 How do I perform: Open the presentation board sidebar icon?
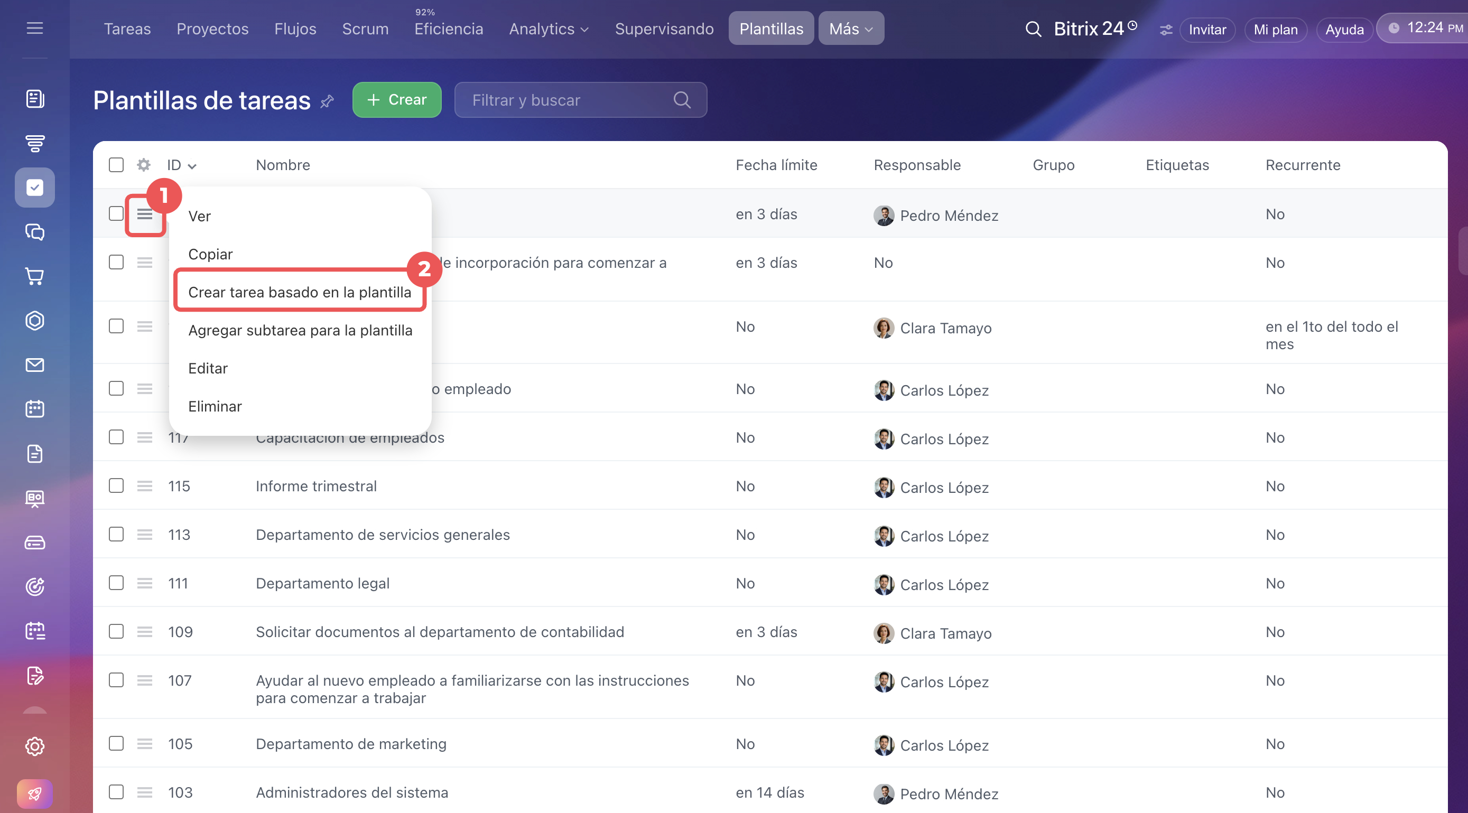pyautogui.click(x=35, y=498)
